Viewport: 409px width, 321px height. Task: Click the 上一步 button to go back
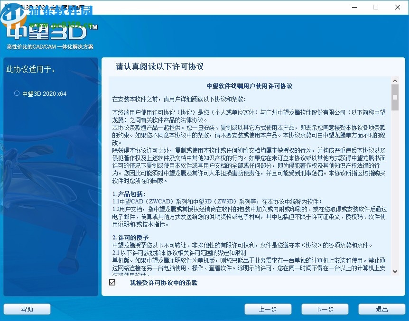pyautogui.click(x=268, y=309)
